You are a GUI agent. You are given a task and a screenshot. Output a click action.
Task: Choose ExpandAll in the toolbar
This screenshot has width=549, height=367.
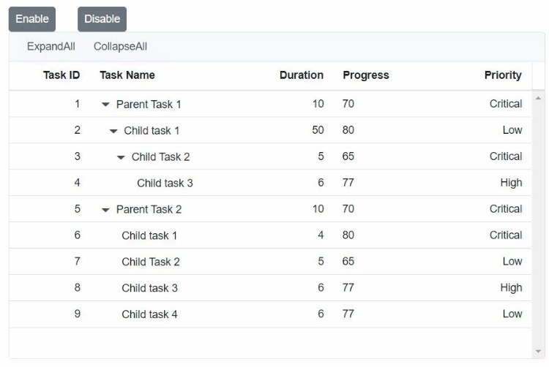point(51,47)
